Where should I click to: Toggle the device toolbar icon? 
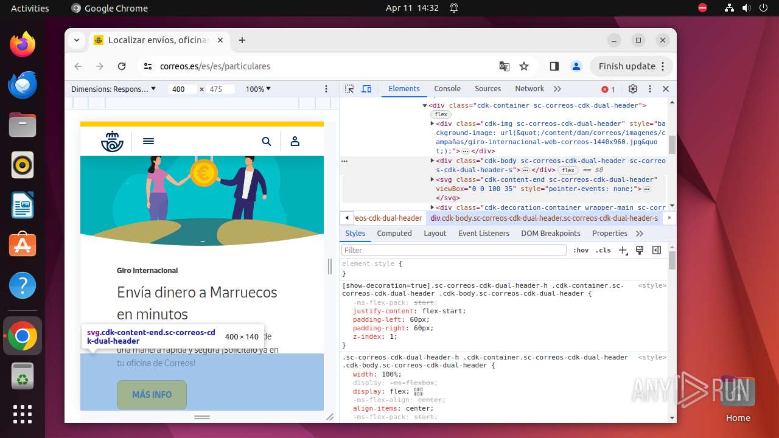pos(366,89)
